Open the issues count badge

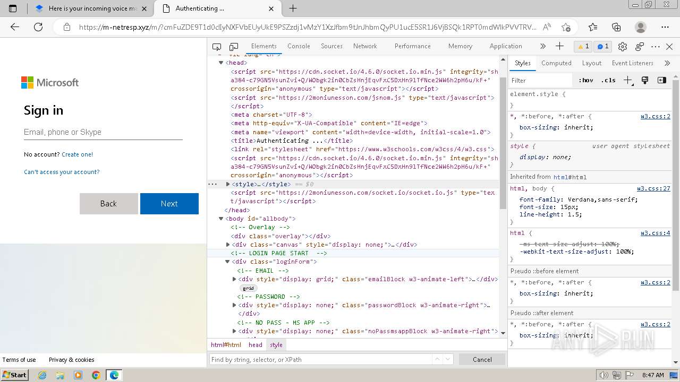pos(603,47)
